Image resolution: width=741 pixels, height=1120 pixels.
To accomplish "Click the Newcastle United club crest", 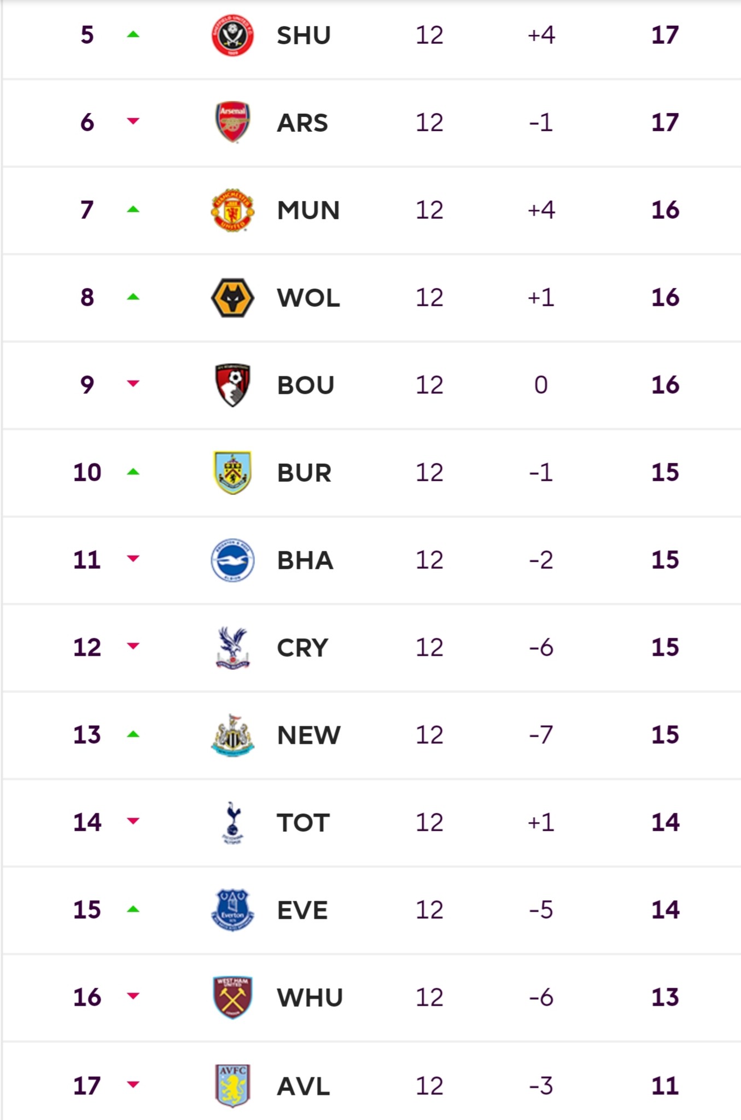I will pyautogui.click(x=232, y=735).
